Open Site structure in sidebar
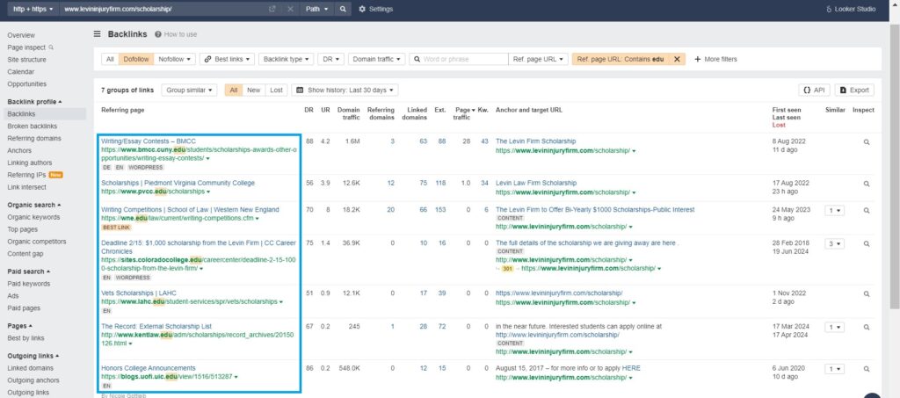Image resolution: width=900 pixels, height=398 pixels. click(27, 60)
